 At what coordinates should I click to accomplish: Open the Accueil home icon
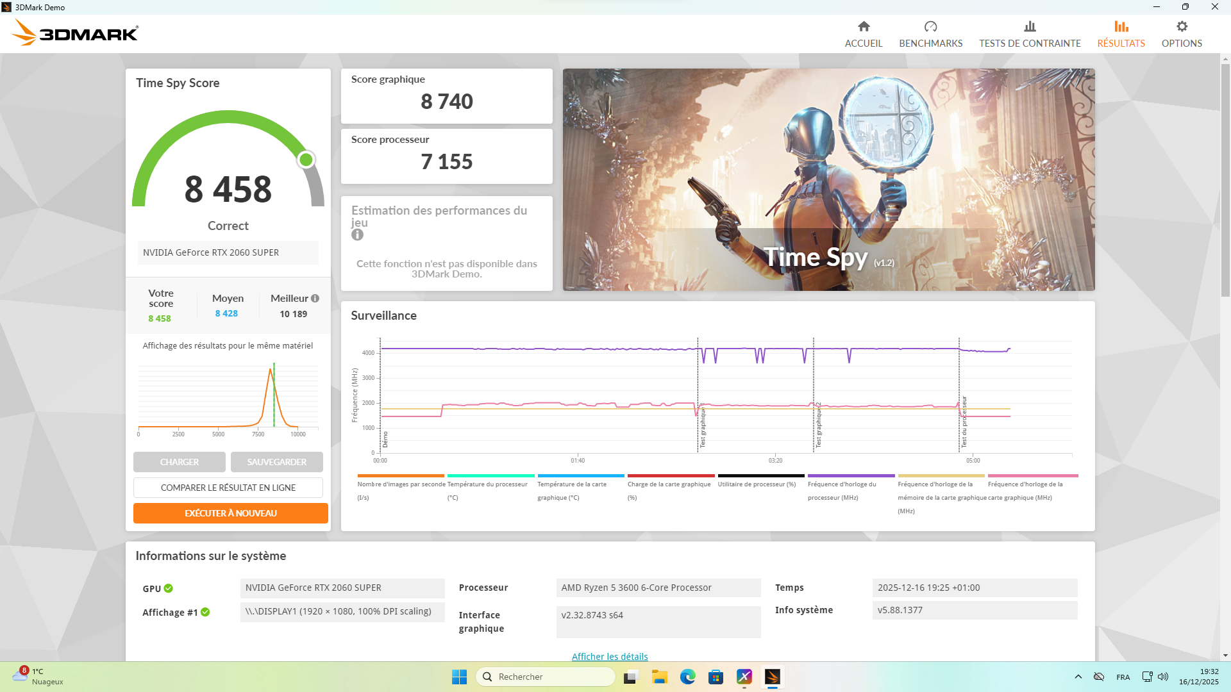point(864,27)
